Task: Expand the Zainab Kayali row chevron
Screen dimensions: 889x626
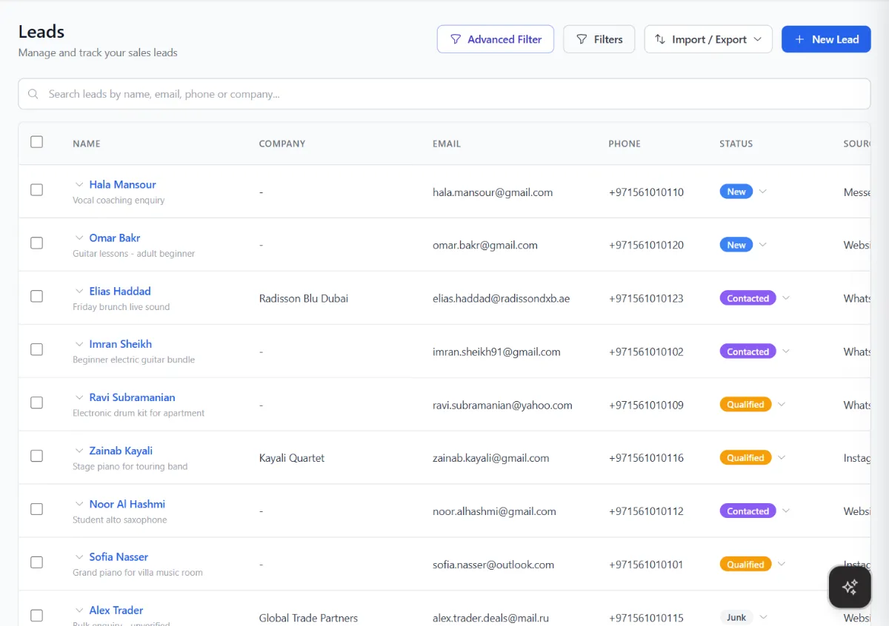Action: click(79, 451)
